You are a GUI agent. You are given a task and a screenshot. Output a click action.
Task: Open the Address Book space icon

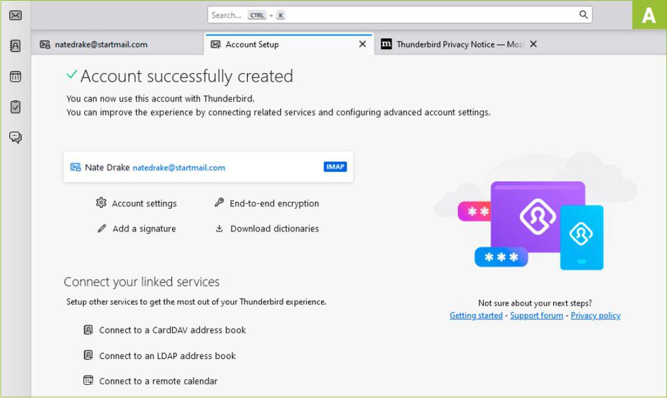(x=16, y=46)
